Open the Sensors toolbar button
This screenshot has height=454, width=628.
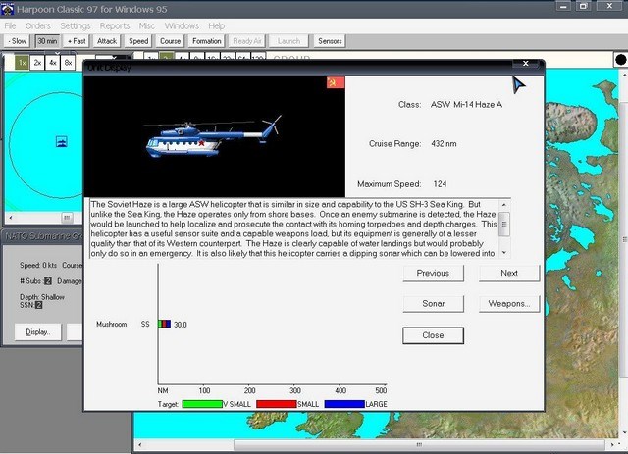(x=329, y=41)
